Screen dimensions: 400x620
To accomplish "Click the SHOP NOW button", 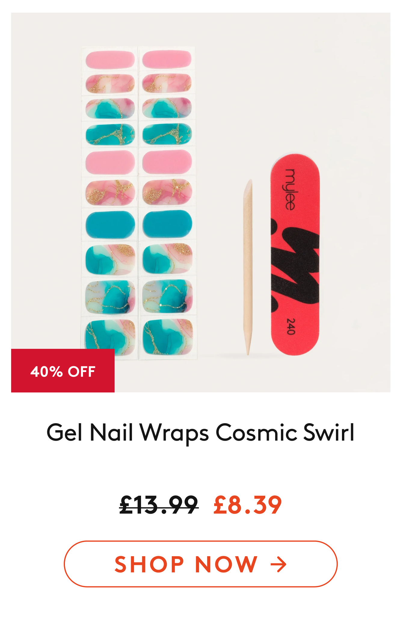I will 200,564.
